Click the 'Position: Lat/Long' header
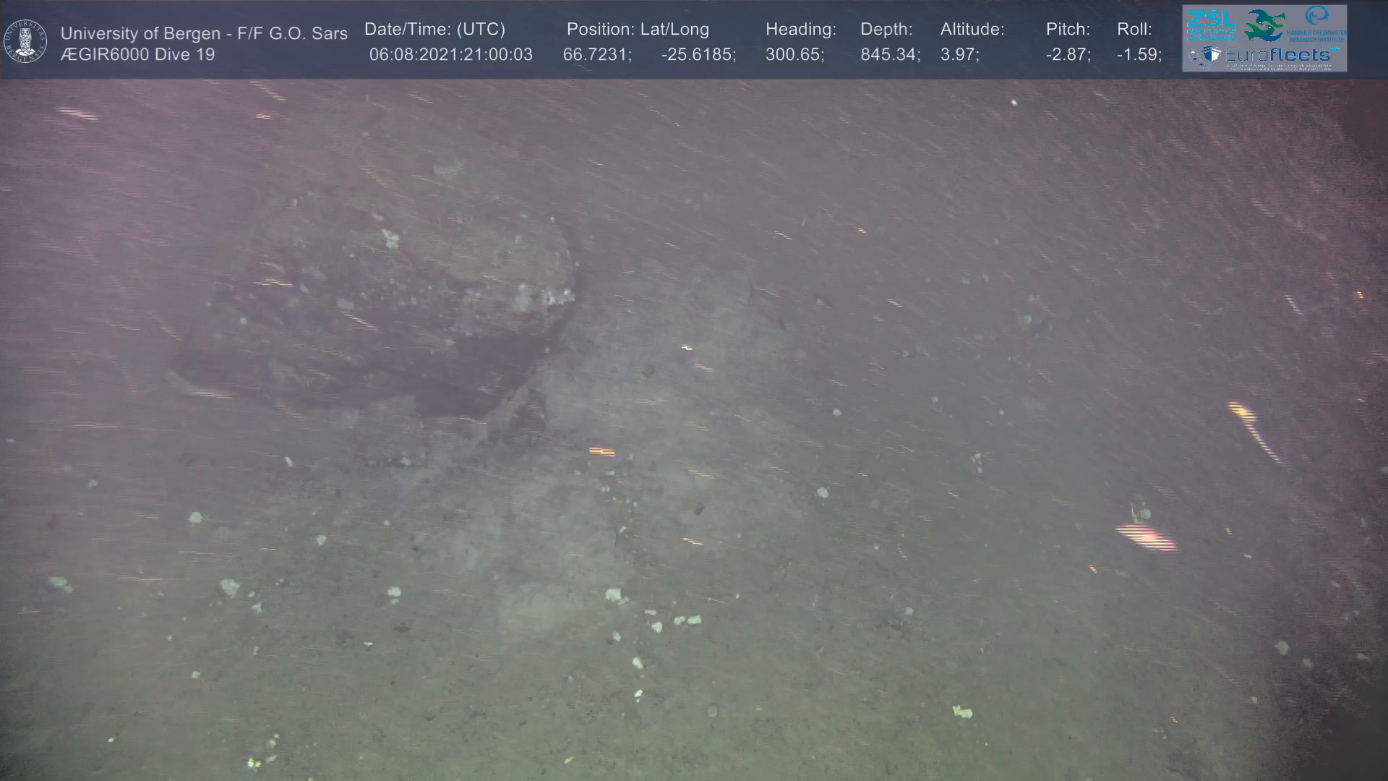 tap(638, 30)
